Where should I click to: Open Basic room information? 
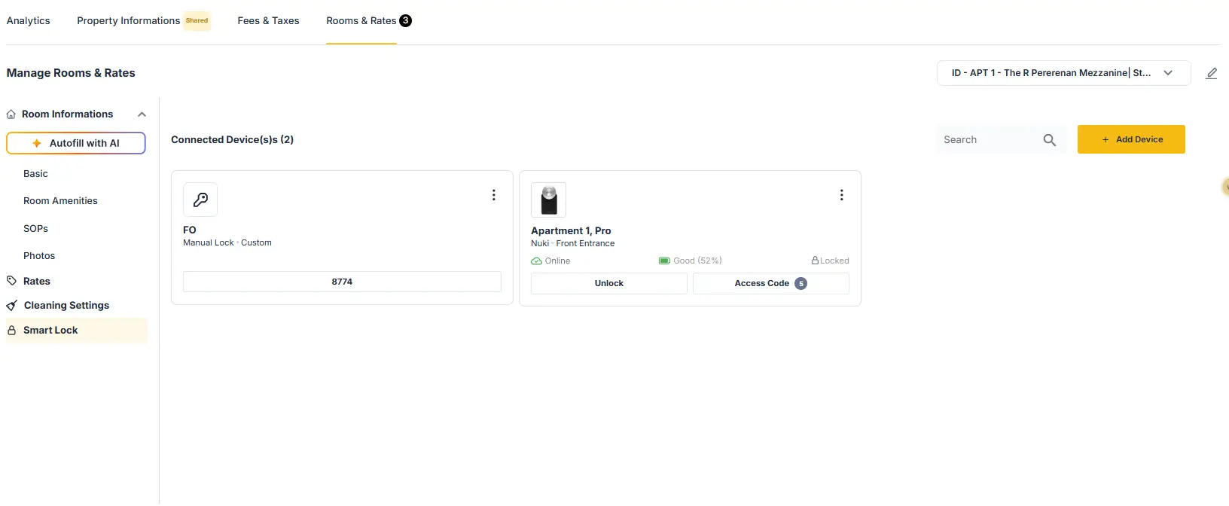point(35,174)
